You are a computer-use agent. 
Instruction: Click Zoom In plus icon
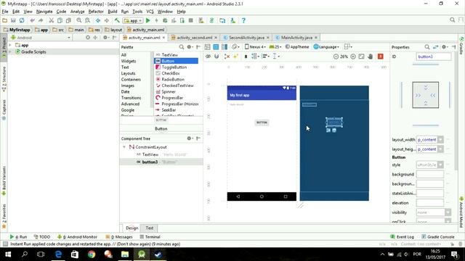353,57
